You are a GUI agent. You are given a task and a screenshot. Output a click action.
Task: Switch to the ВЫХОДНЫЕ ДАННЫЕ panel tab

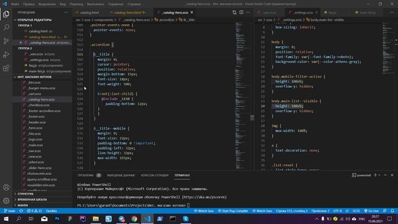[121, 175]
